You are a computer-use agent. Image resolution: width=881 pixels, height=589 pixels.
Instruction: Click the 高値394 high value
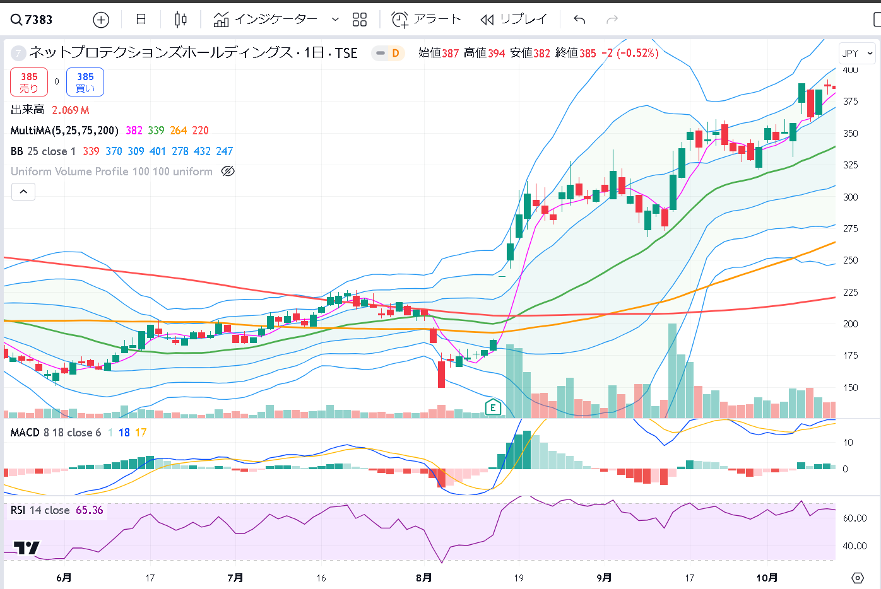[484, 53]
